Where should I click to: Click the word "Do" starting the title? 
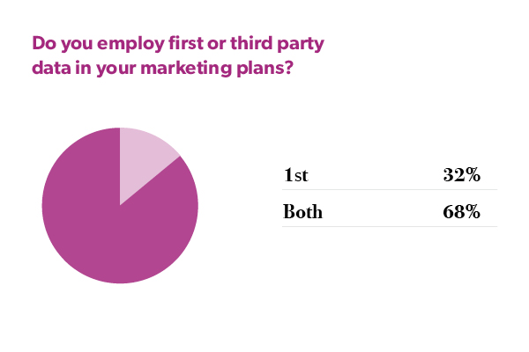(43, 43)
